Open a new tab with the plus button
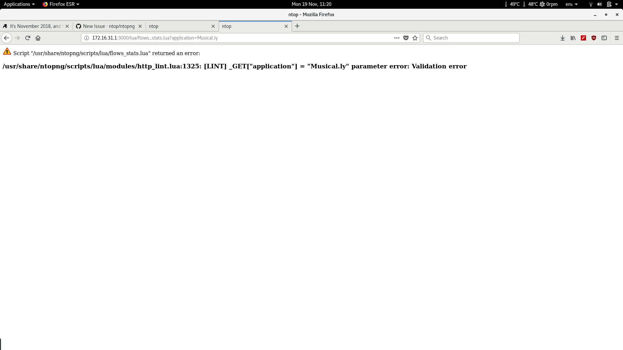This screenshot has height=350, width=623. [x=297, y=26]
